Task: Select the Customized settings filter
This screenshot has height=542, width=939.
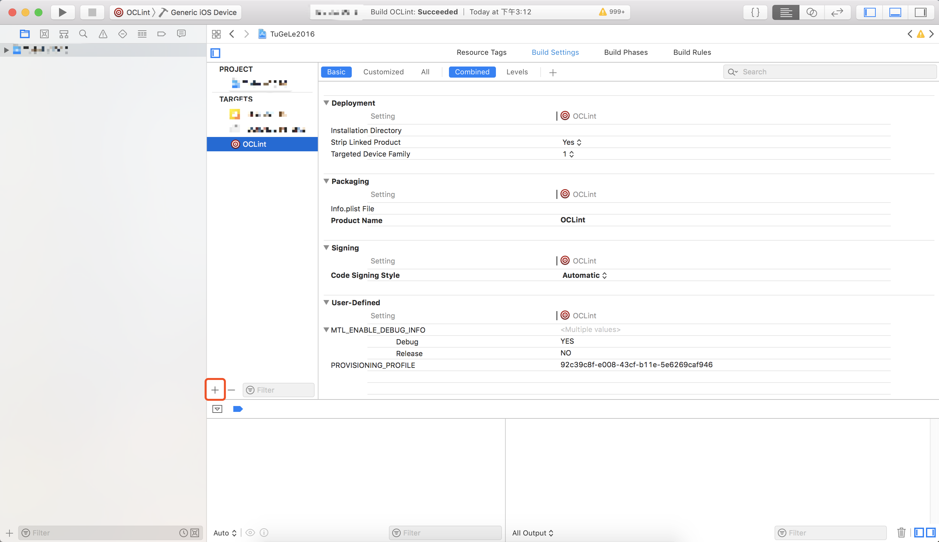Action: coord(383,72)
